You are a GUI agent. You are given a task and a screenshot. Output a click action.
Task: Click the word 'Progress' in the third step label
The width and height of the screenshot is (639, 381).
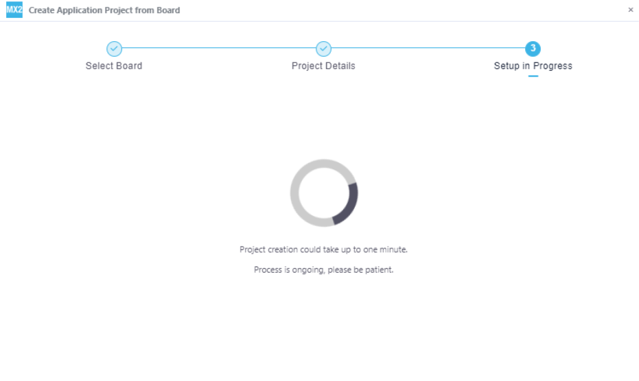(x=553, y=66)
